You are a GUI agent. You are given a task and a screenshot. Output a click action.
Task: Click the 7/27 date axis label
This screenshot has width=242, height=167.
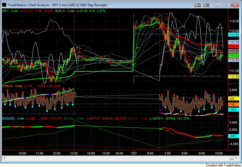(x=134, y=153)
